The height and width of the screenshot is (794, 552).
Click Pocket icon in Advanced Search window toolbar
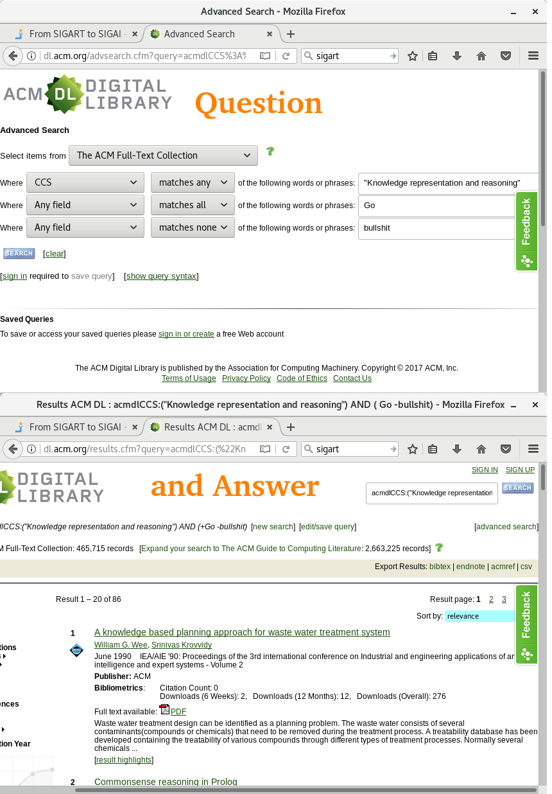[x=506, y=56]
